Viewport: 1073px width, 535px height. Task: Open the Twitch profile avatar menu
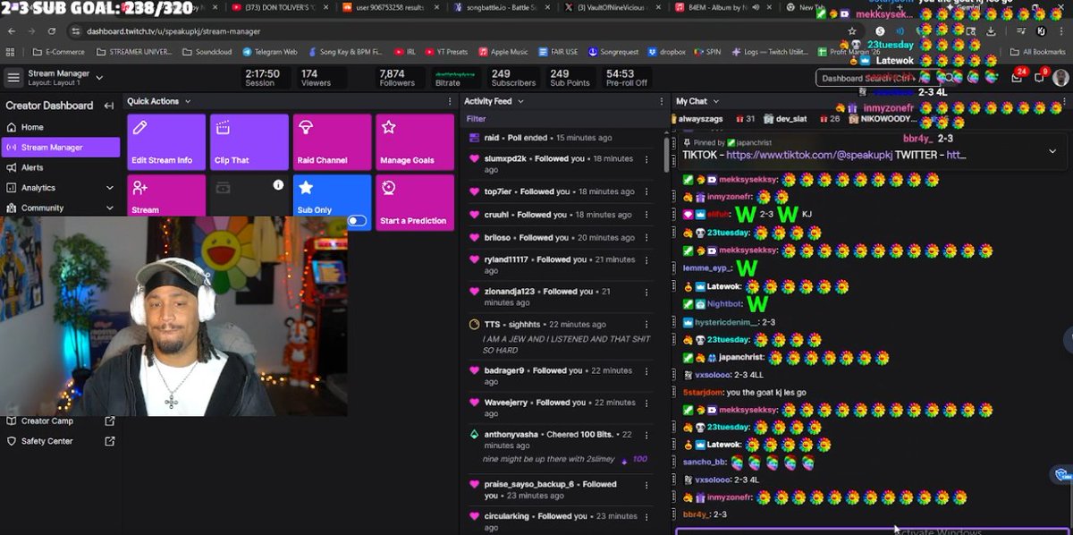1060,78
